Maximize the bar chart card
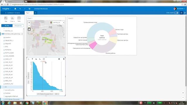The height and width of the screenshot is (105, 187). (x=44, y=59)
